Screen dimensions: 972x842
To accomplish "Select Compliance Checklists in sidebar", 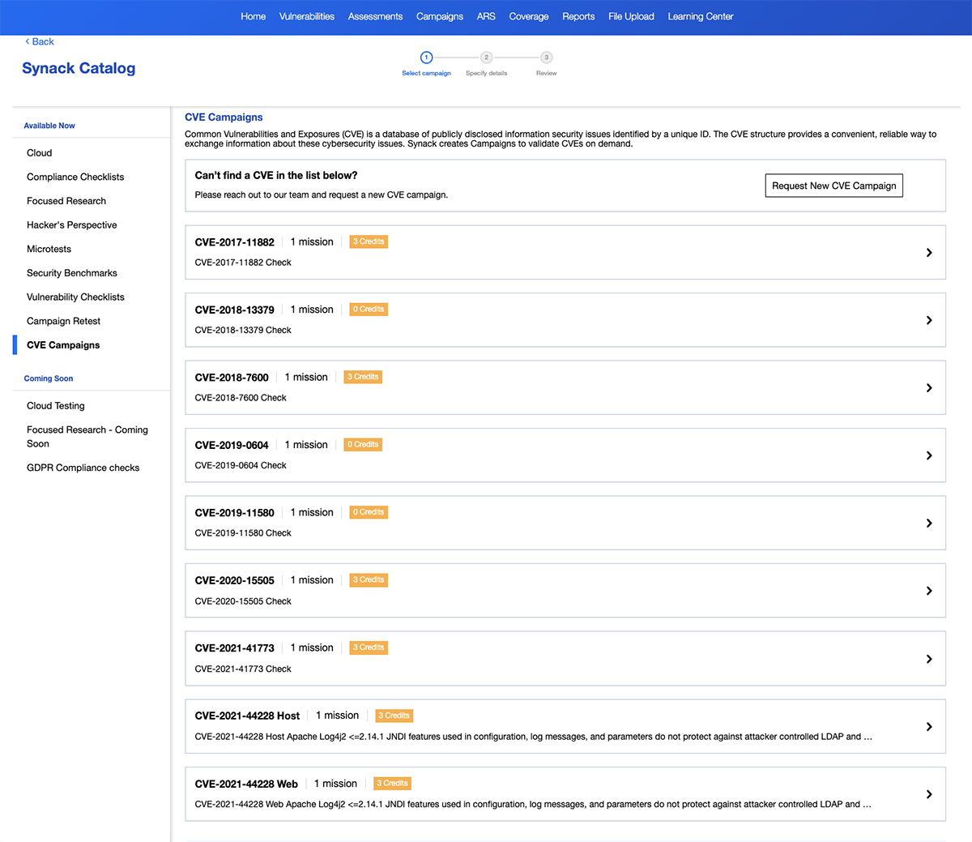I will (x=75, y=177).
